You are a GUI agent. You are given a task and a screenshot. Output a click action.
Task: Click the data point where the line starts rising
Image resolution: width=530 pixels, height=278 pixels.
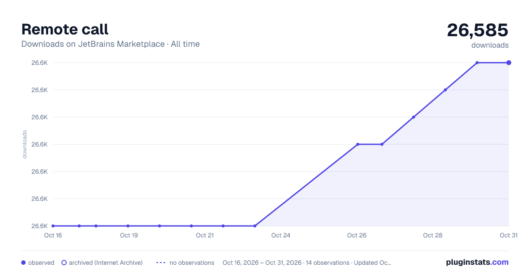(255, 226)
